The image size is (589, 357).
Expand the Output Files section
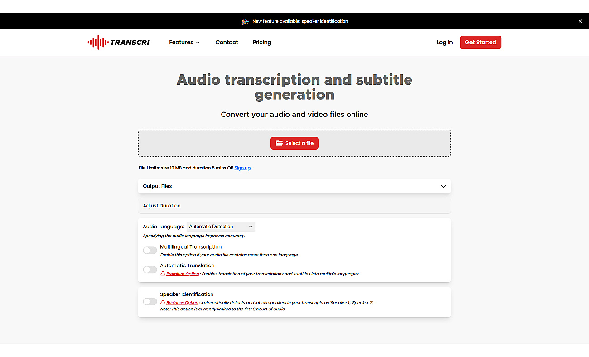pos(294,186)
